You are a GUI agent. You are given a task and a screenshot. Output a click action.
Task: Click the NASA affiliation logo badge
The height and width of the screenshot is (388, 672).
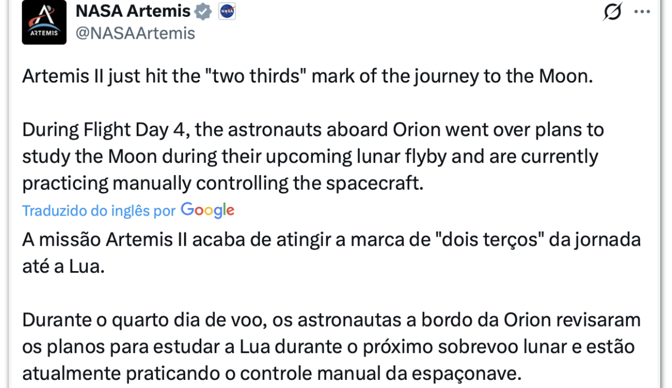[227, 11]
